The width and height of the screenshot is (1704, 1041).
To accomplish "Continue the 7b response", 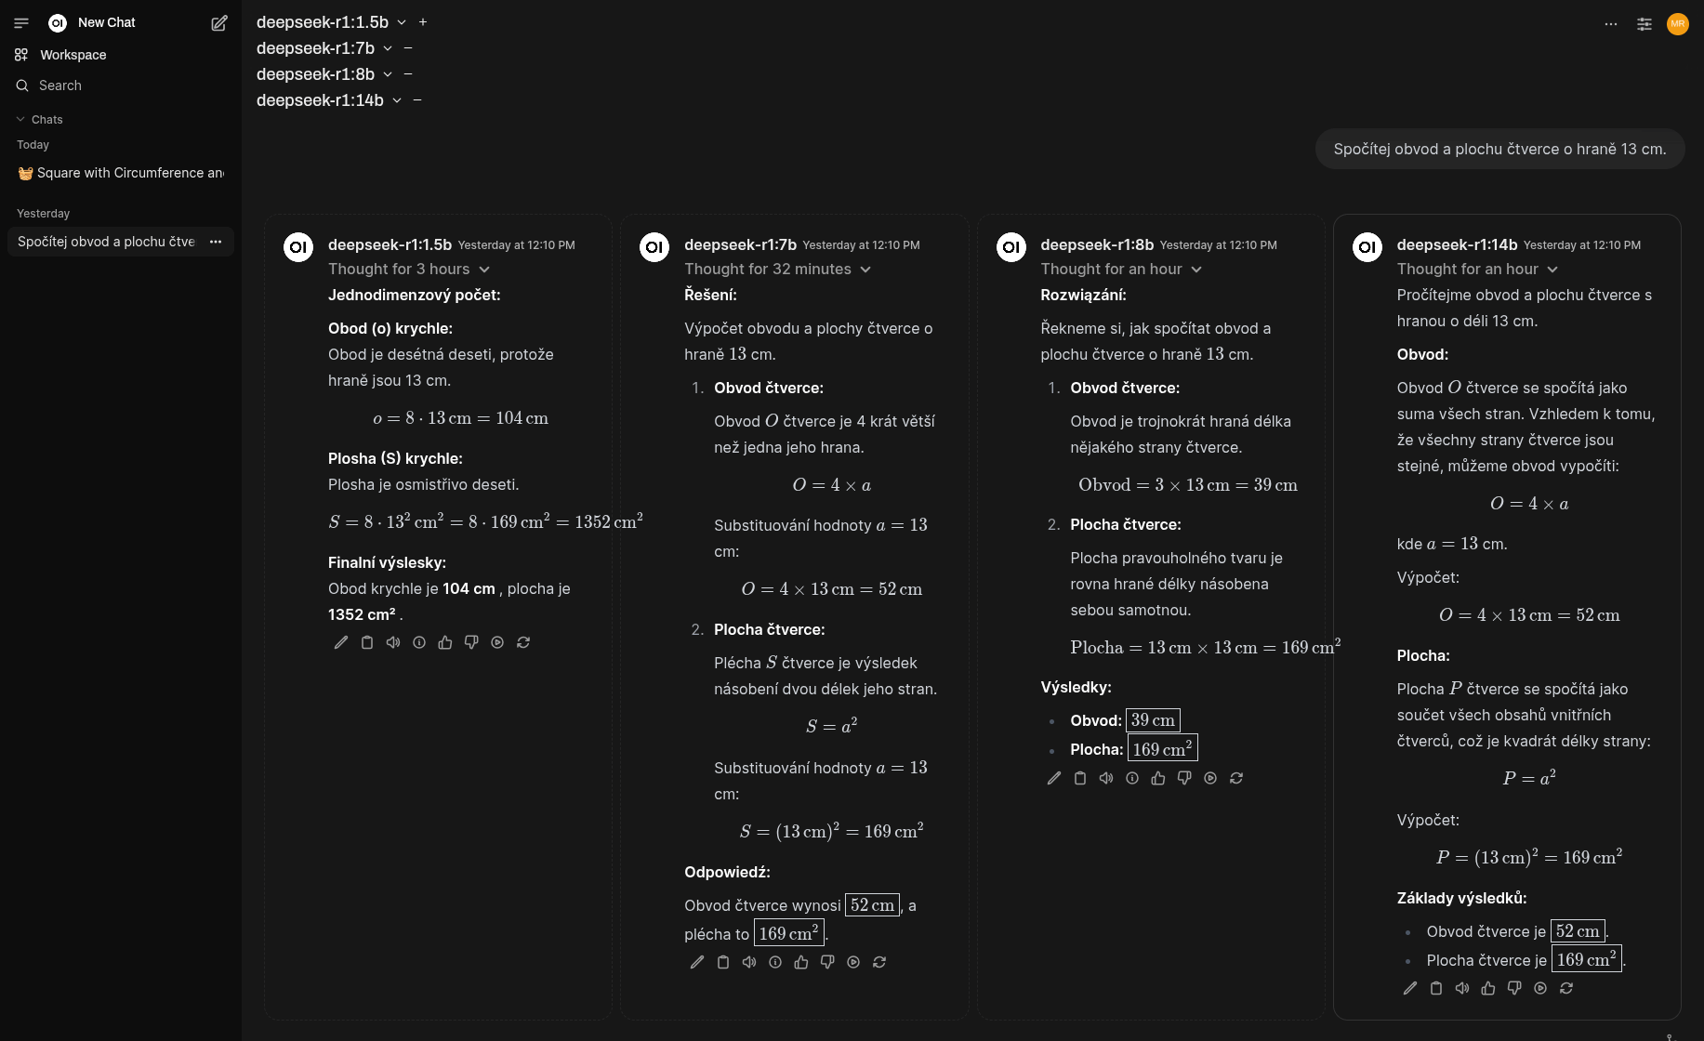I will (853, 962).
